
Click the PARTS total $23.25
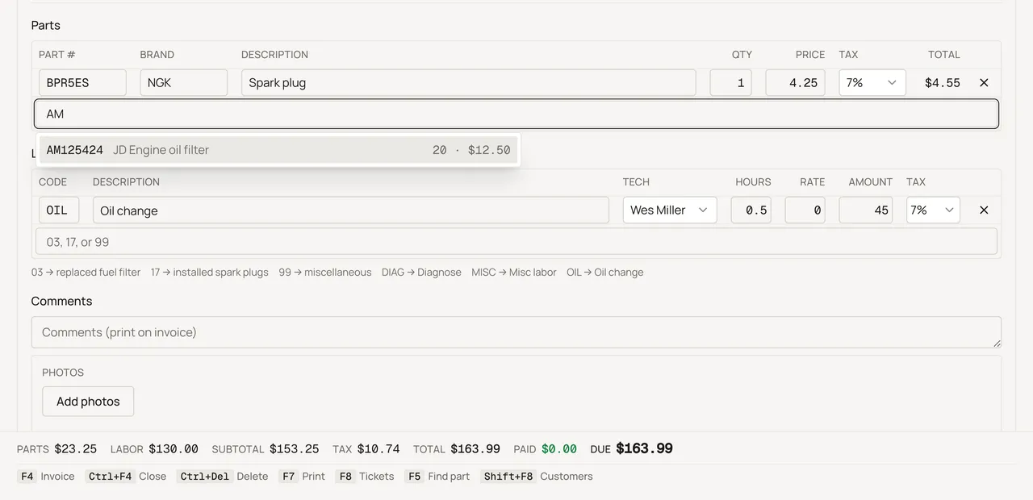pyautogui.click(x=76, y=449)
